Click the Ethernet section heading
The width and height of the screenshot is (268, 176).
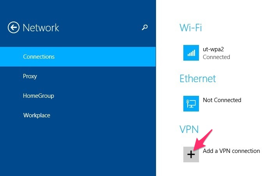[197, 79]
